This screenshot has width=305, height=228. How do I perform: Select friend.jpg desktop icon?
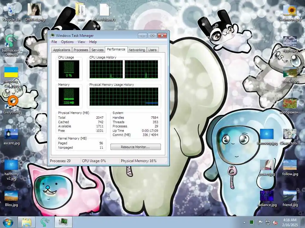[x=290, y=198]
